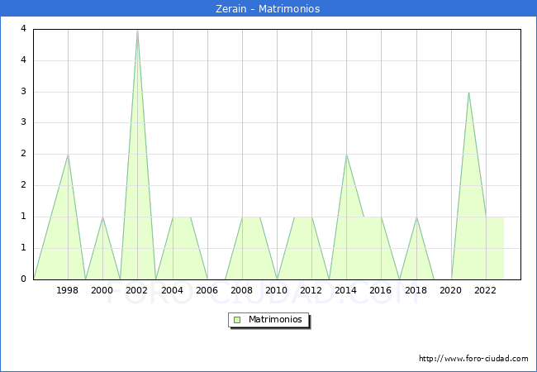Image resolution: width=537 pixels, height=372 pixels.
Task: Click the 2000 peak at value 1
Action: [x=102, y=217]
